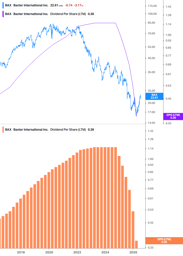Click the 85.00 price axis label

[x=151, y=23]
